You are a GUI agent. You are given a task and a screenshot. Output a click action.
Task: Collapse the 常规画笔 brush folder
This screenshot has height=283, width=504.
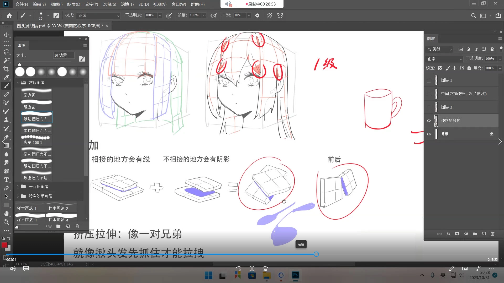click(18, 83)
